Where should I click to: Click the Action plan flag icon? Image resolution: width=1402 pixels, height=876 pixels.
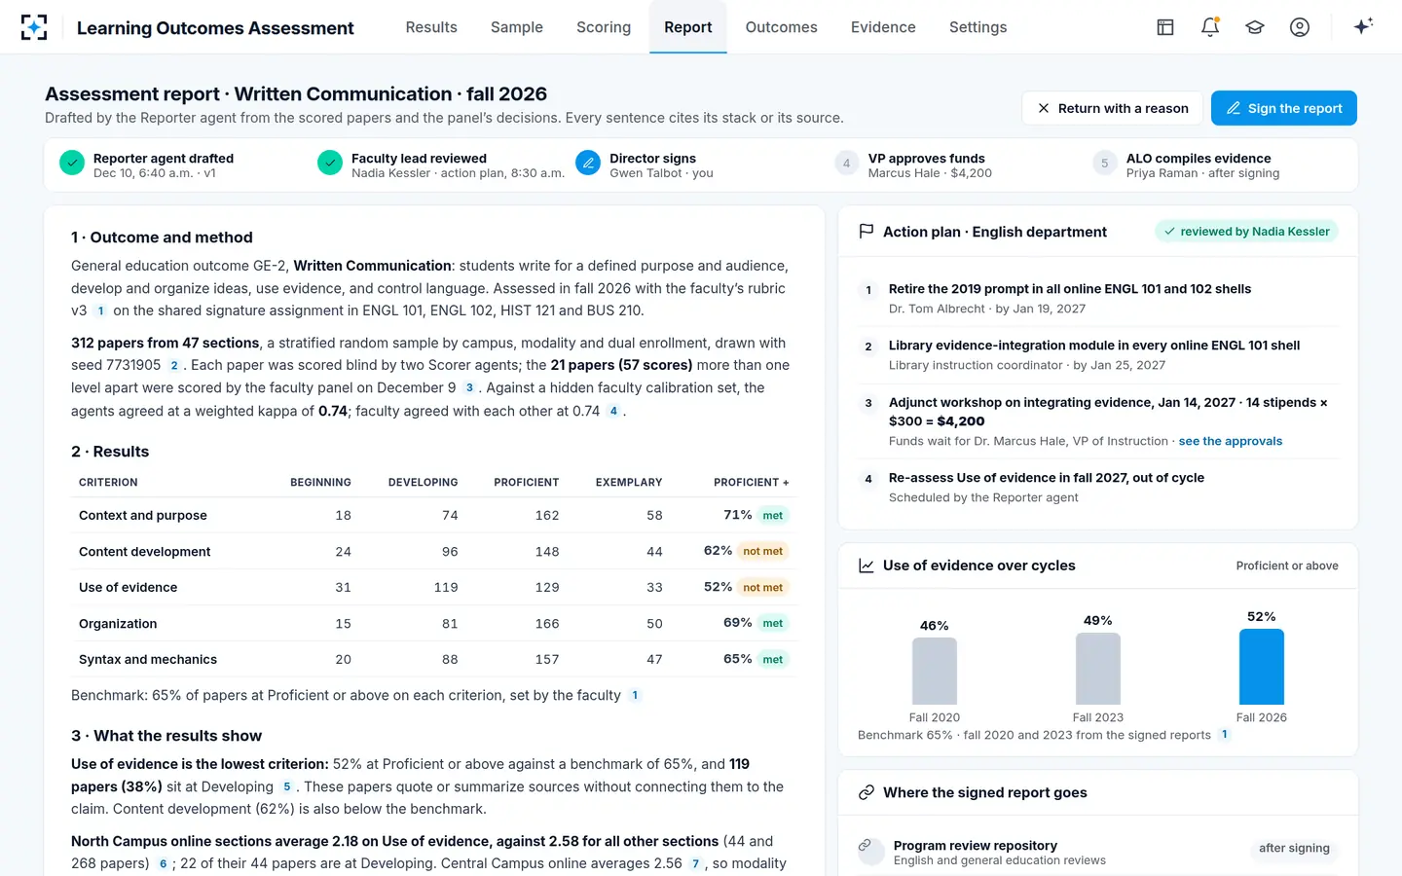tap(866, 232)
